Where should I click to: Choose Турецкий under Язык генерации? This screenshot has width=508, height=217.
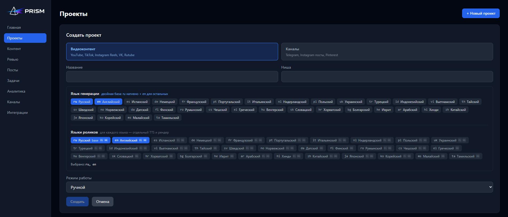click(x=379, y=102)
